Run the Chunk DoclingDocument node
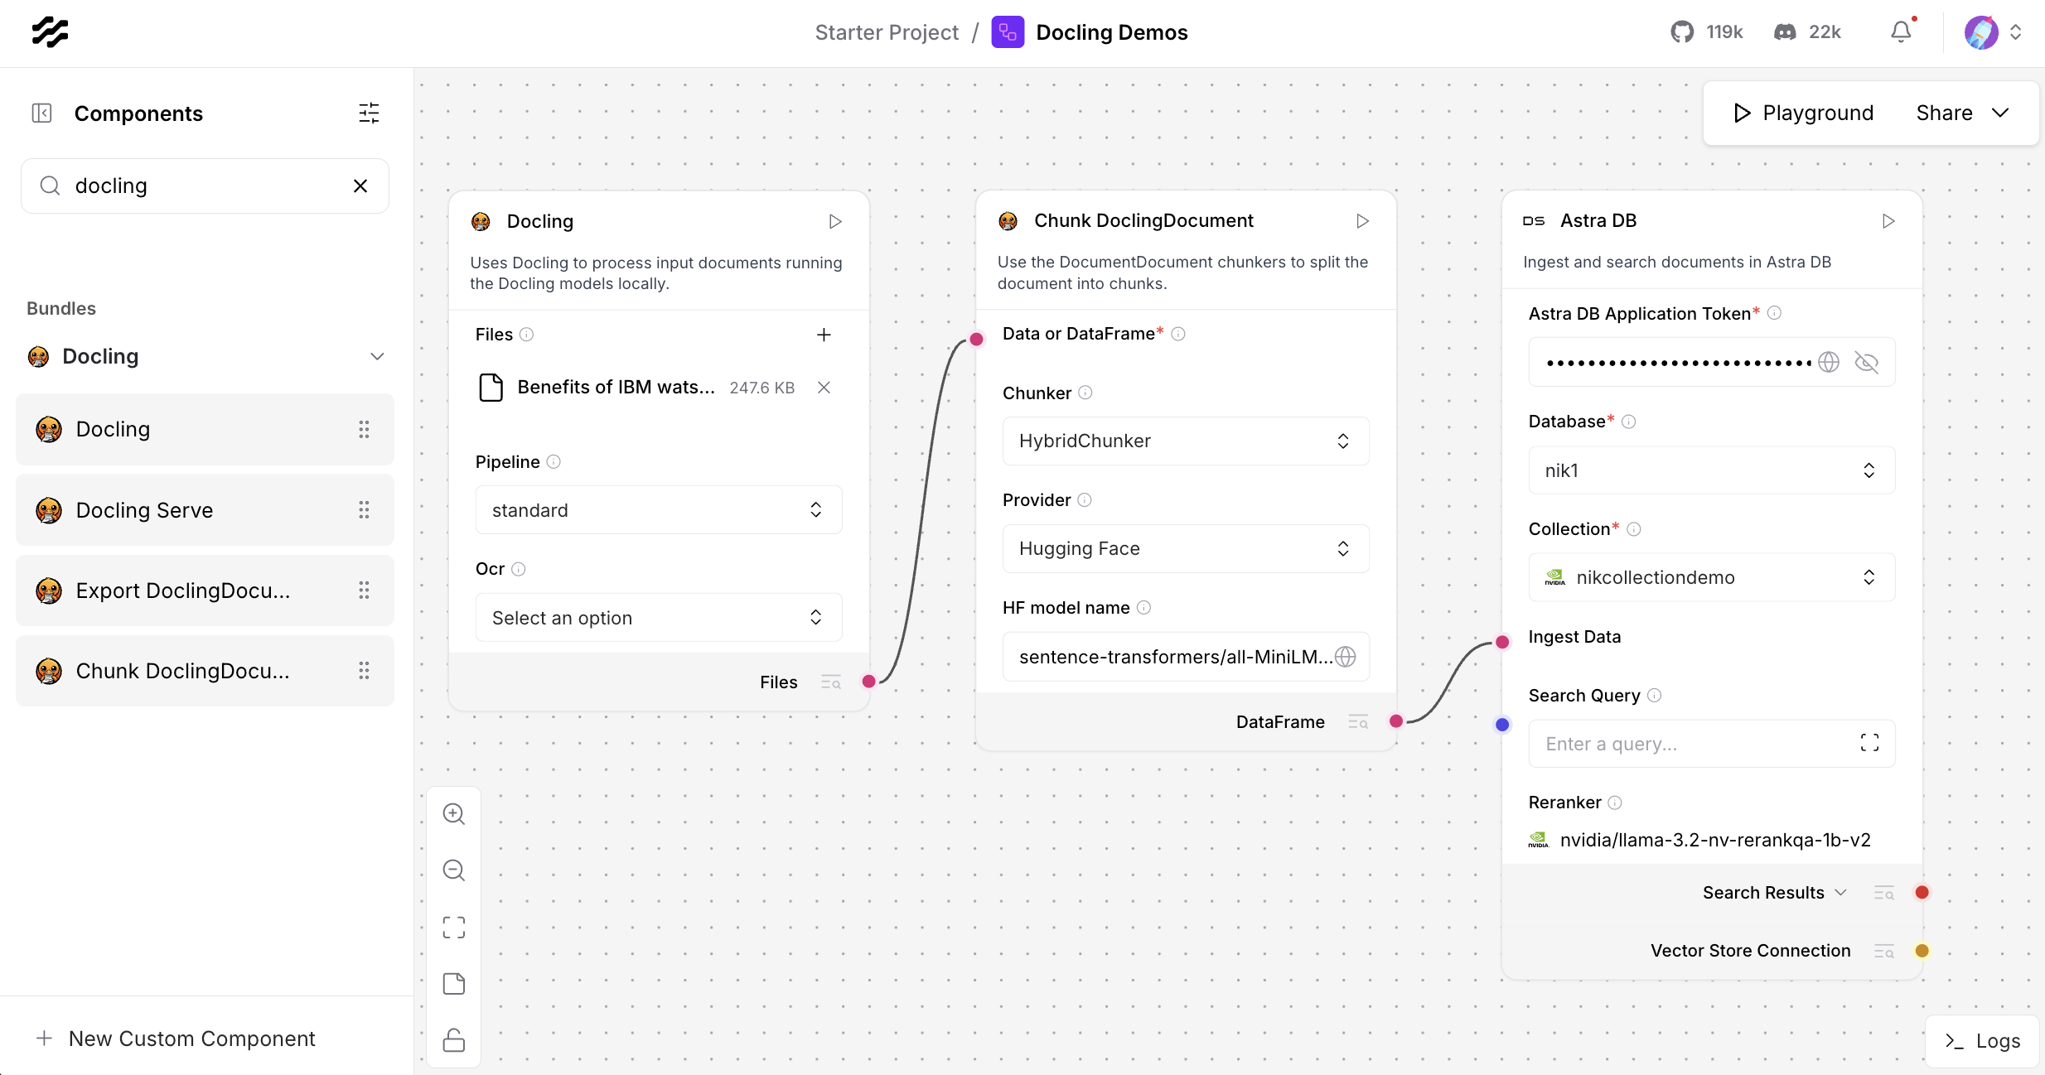 (1362, 221)
